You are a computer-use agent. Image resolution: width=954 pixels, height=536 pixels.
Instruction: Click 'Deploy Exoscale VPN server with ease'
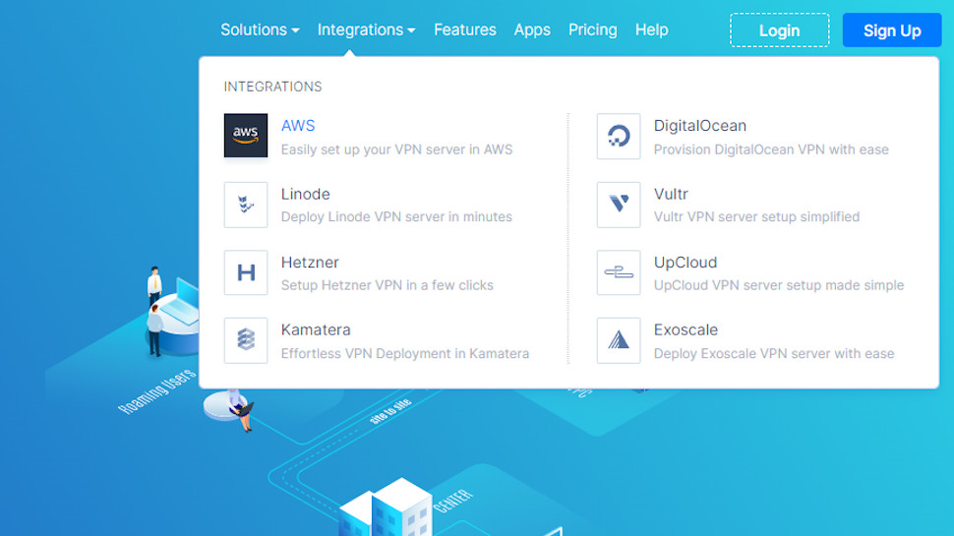pyautogui.click(x=774, y=353)
